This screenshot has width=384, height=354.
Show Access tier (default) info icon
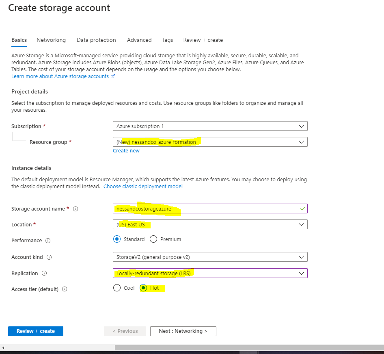pyautogui.click(x=65, y=289)
